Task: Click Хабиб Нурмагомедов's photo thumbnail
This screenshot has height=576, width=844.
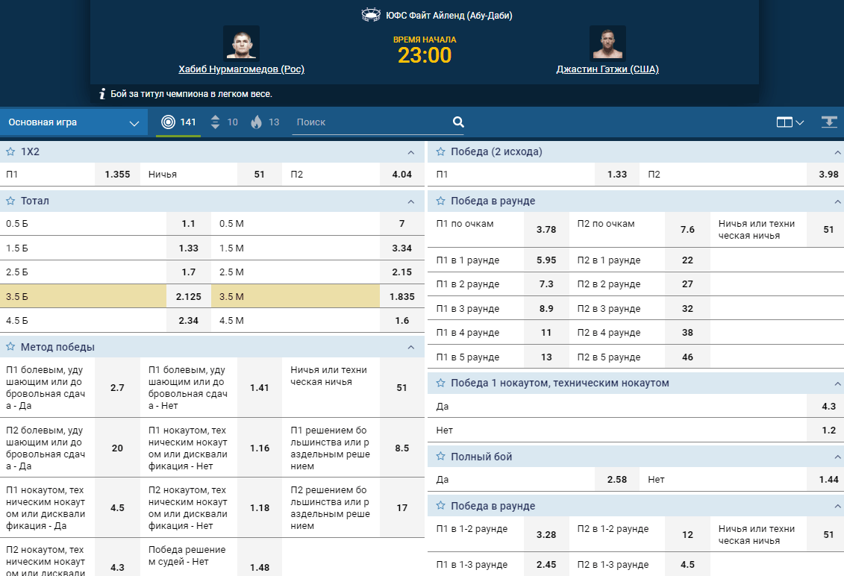Action: coord(241,43)
